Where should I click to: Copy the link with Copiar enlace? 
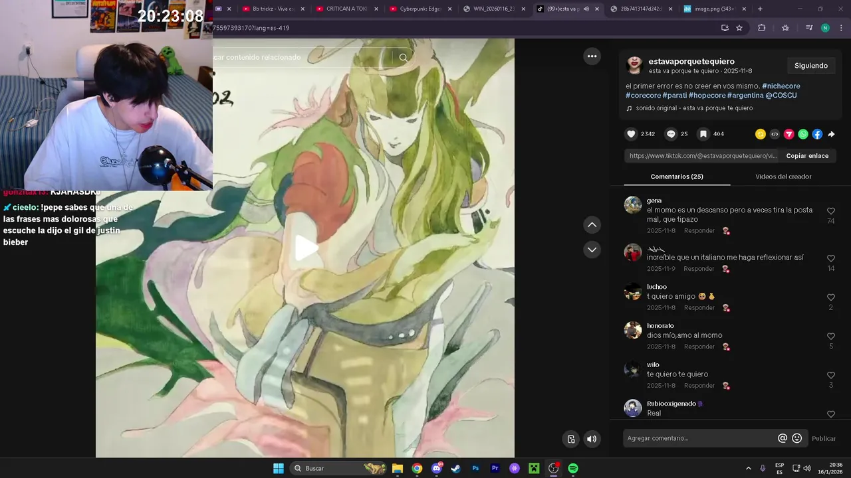coord(807,156)
